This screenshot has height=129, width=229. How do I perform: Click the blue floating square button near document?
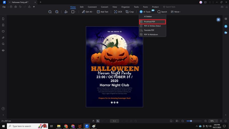point(218,19)
